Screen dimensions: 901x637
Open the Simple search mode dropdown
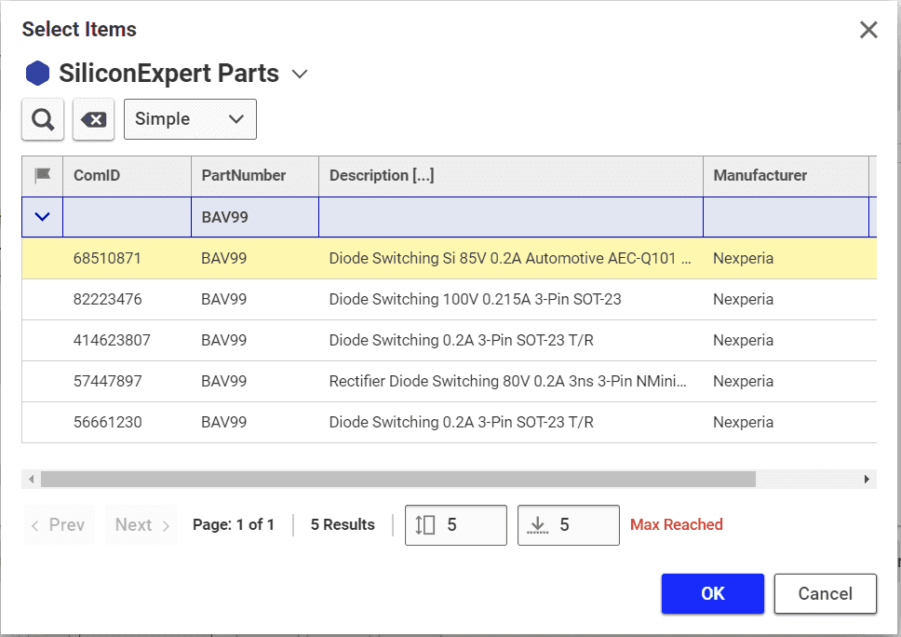190,119
